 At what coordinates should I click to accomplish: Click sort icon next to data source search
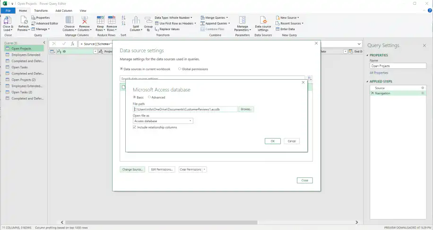coord(310,79)
